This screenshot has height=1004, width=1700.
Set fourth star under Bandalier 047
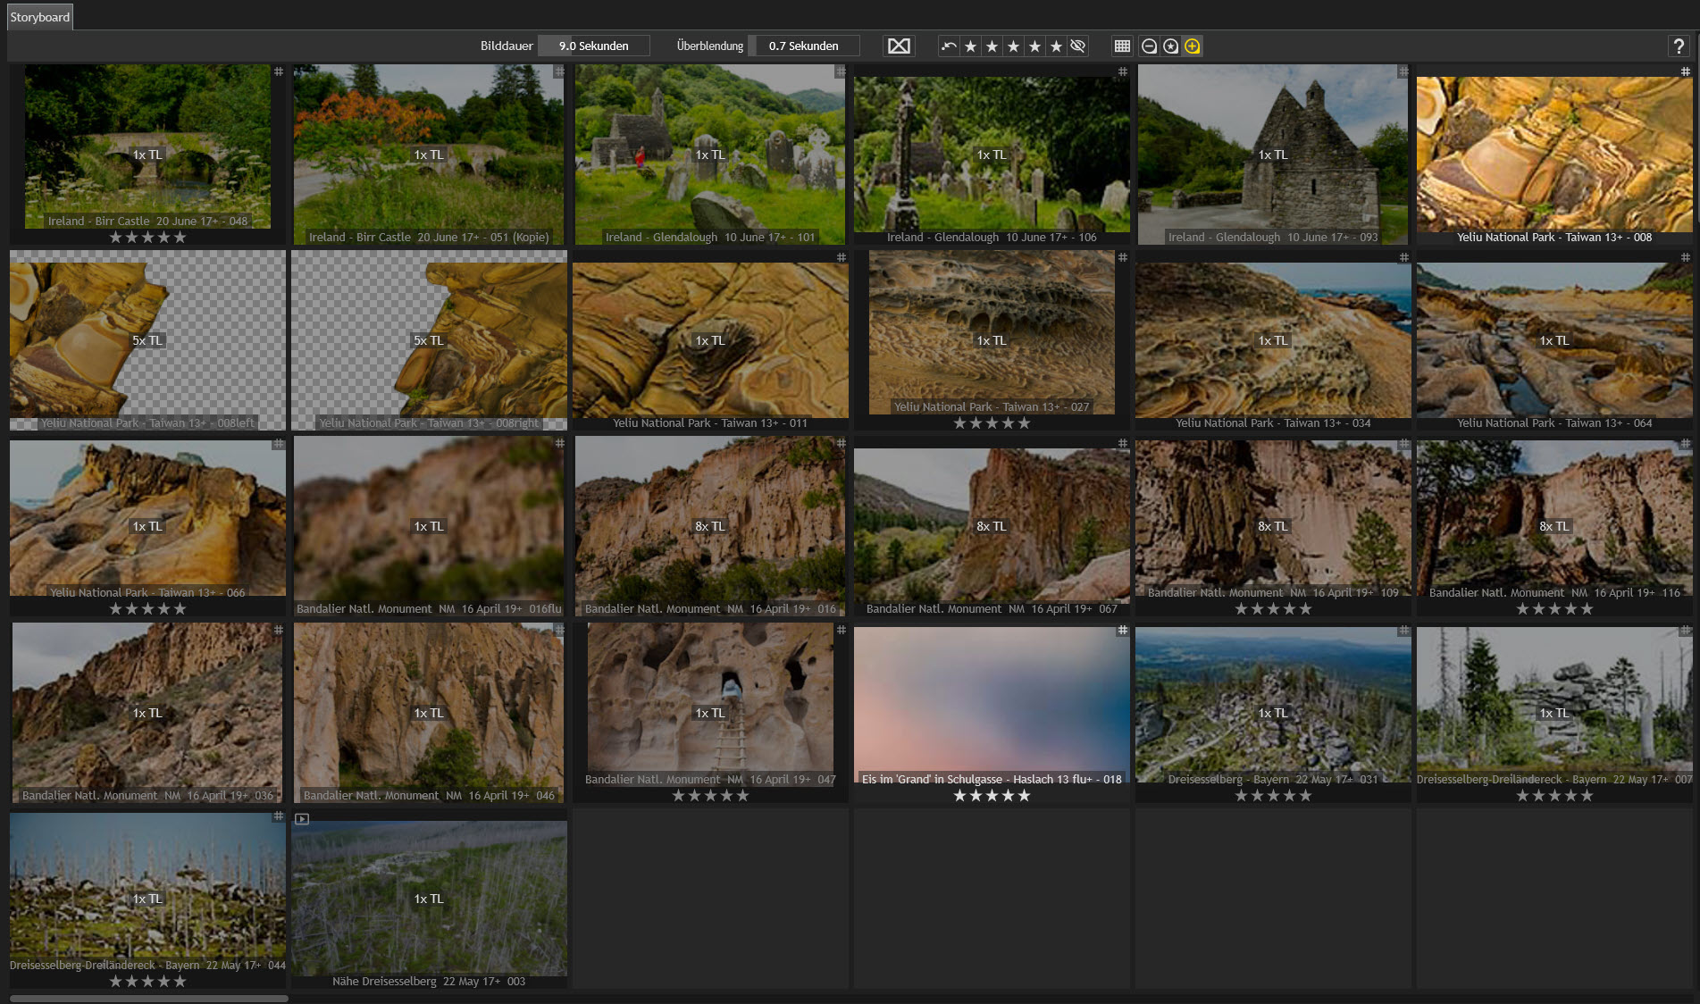pos(726,796)
